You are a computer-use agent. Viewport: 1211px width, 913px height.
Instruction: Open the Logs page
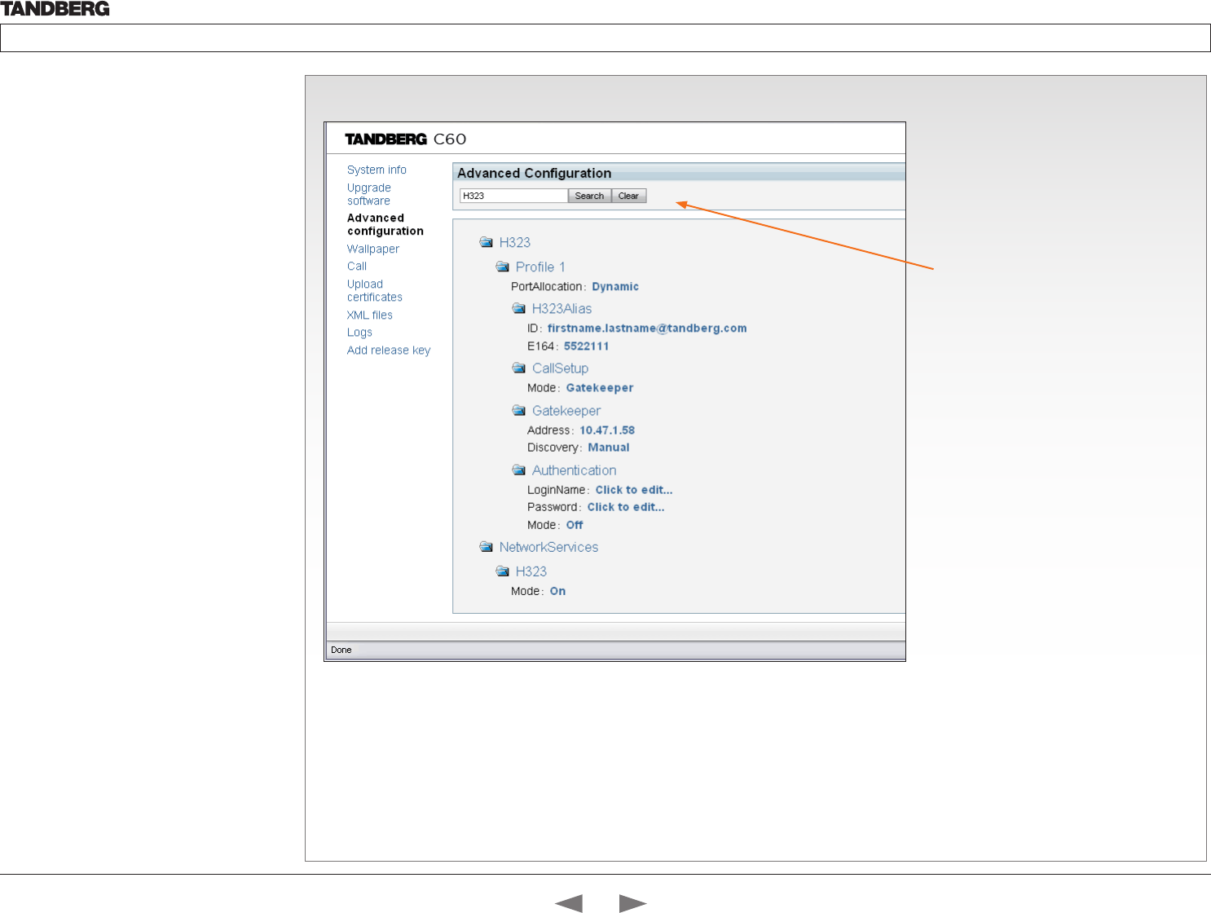359,333
